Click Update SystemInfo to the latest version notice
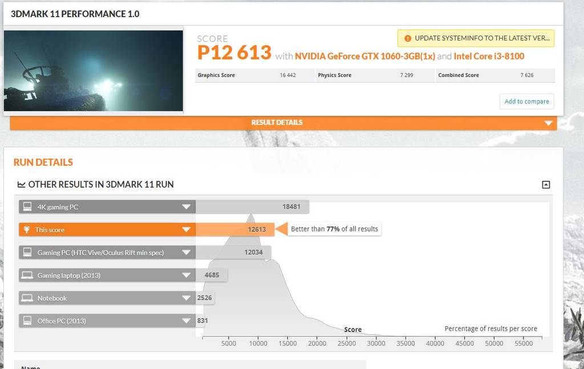The image size is (584, 369). [476, 38]
